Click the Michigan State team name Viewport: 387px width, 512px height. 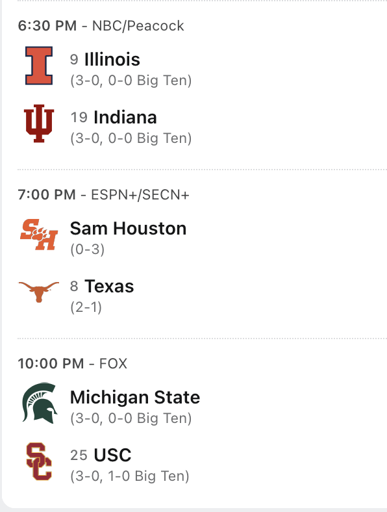coord(135,398)
